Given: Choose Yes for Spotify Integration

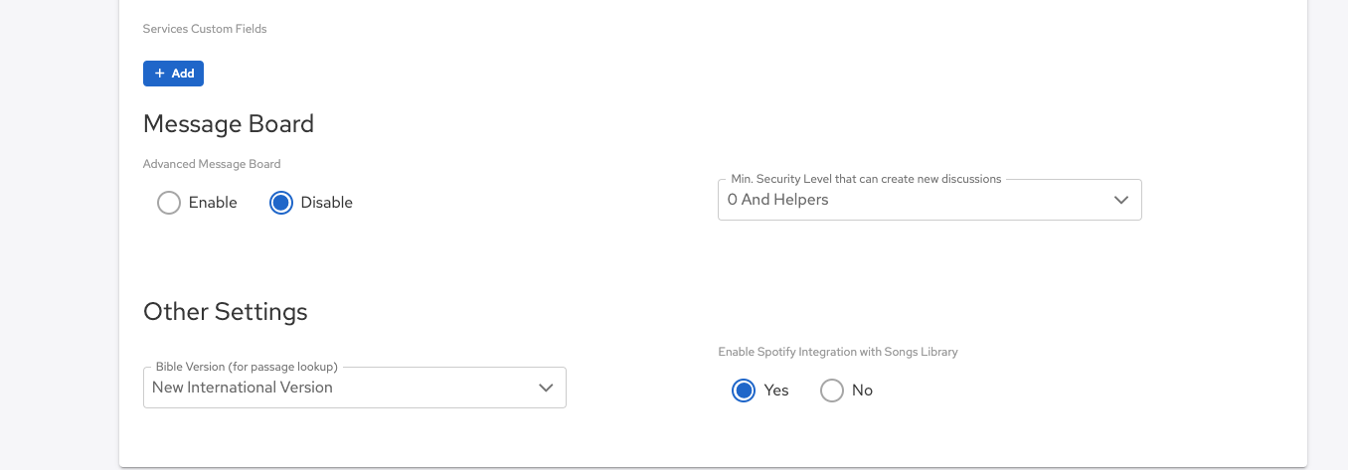Looking at the screenshot, I should (x=743, y=391).
